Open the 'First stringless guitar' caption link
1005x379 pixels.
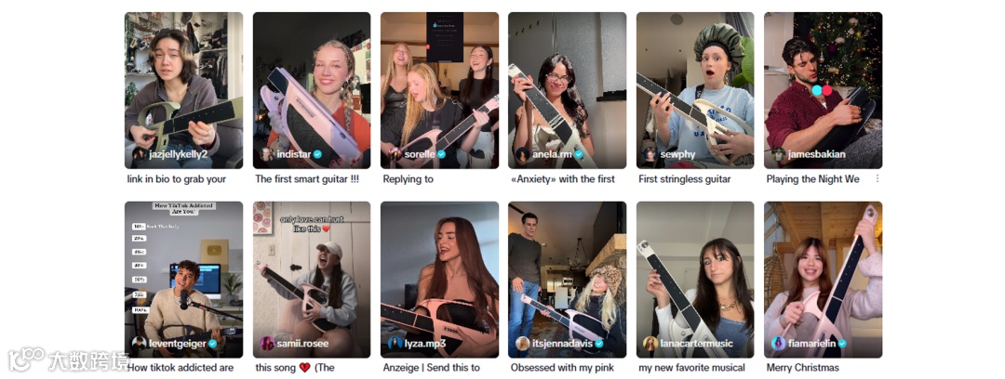(685, 179)
